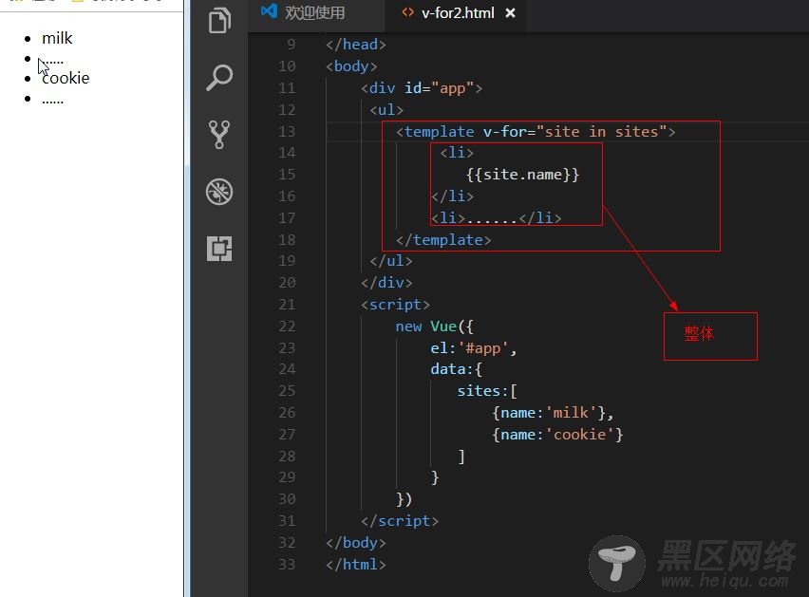The width and height of the screenshot is (809, 597).
Task: Click the closing </html> tag
Action: point(355,565)
